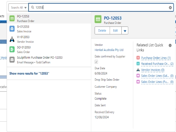Select the PO-12053 search result text
The width and height of the screenshot is (176, 132).
click(x=23, y=16)
